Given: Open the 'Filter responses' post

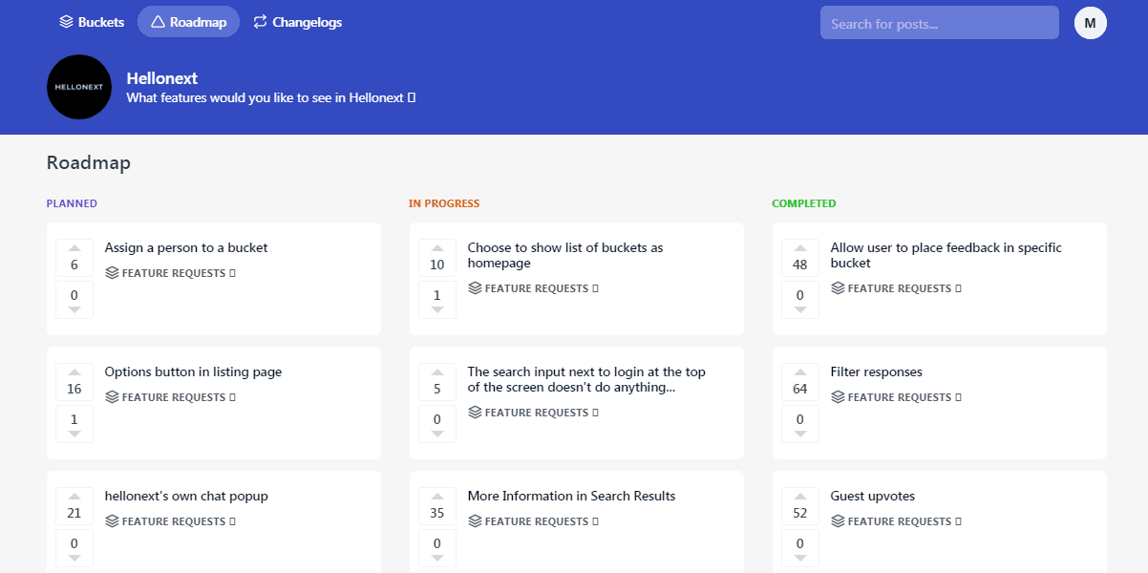Looking at the screenshot, I should pos(876,371).
